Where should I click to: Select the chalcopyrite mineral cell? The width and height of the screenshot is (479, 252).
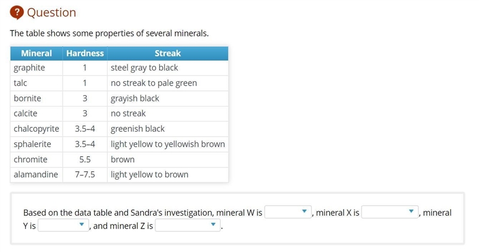37,129
